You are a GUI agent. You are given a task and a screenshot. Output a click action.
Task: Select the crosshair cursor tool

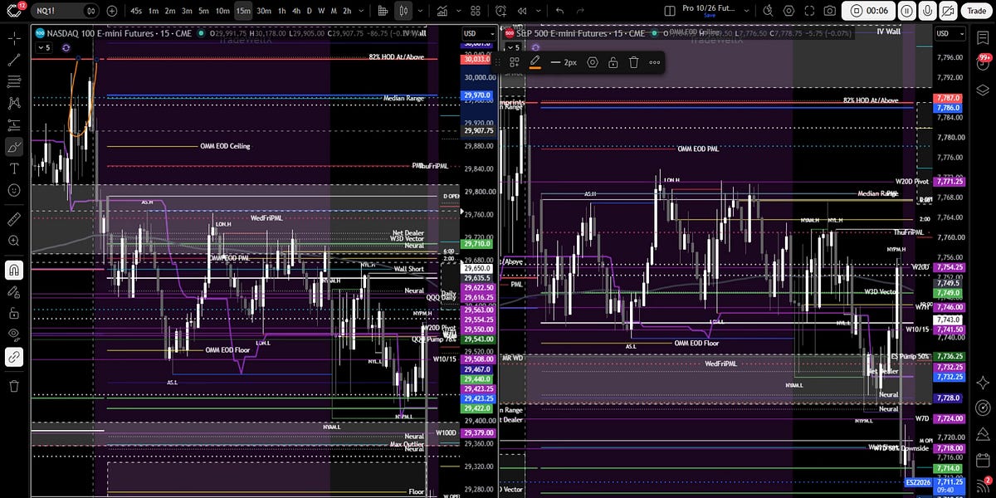tap(14, 38)
